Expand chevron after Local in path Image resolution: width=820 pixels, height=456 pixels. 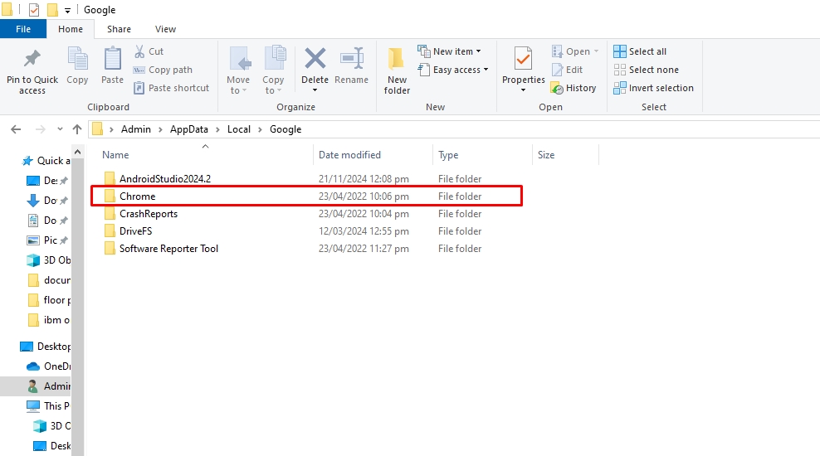260,129
